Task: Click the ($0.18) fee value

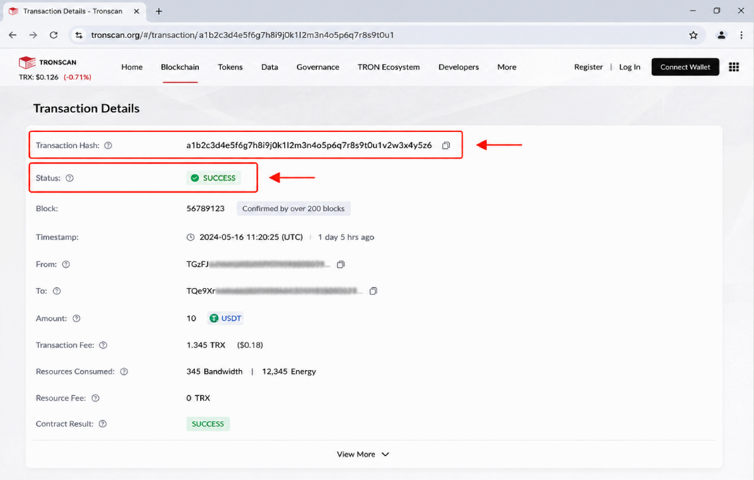Action: [x=250, y=345]
